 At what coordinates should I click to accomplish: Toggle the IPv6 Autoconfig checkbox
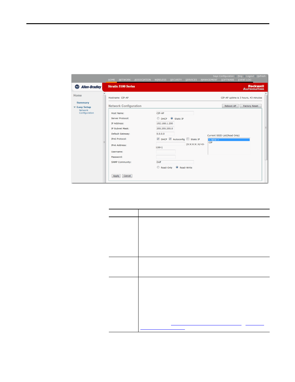(170, 139)
